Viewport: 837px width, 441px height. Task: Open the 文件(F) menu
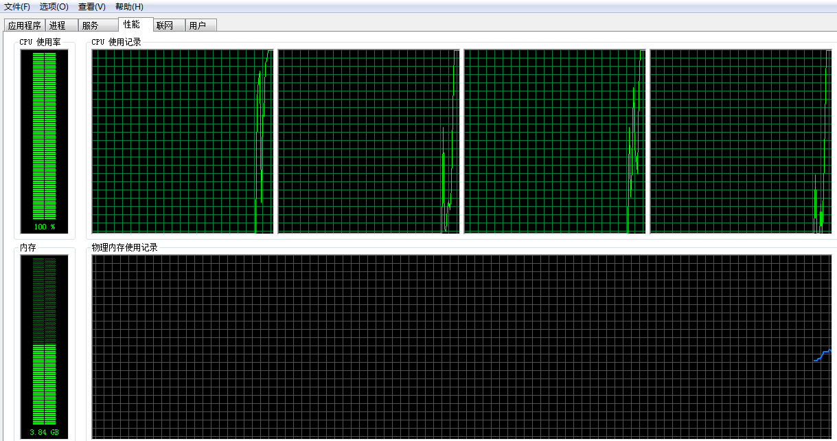pyautogui.click(x=16, y=7)
